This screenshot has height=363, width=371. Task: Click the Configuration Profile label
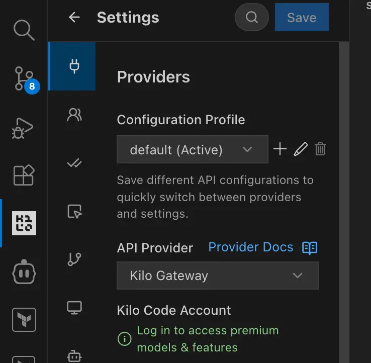click(181, 120)
